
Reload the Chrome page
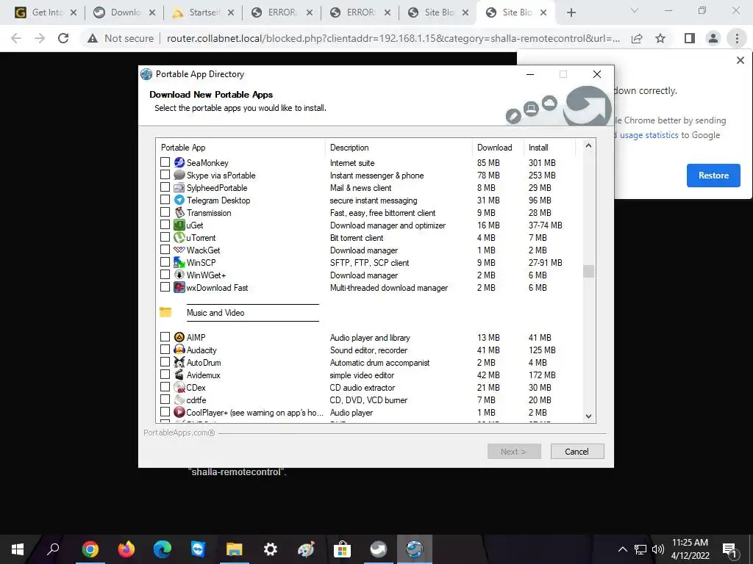[x=63, y=38]
